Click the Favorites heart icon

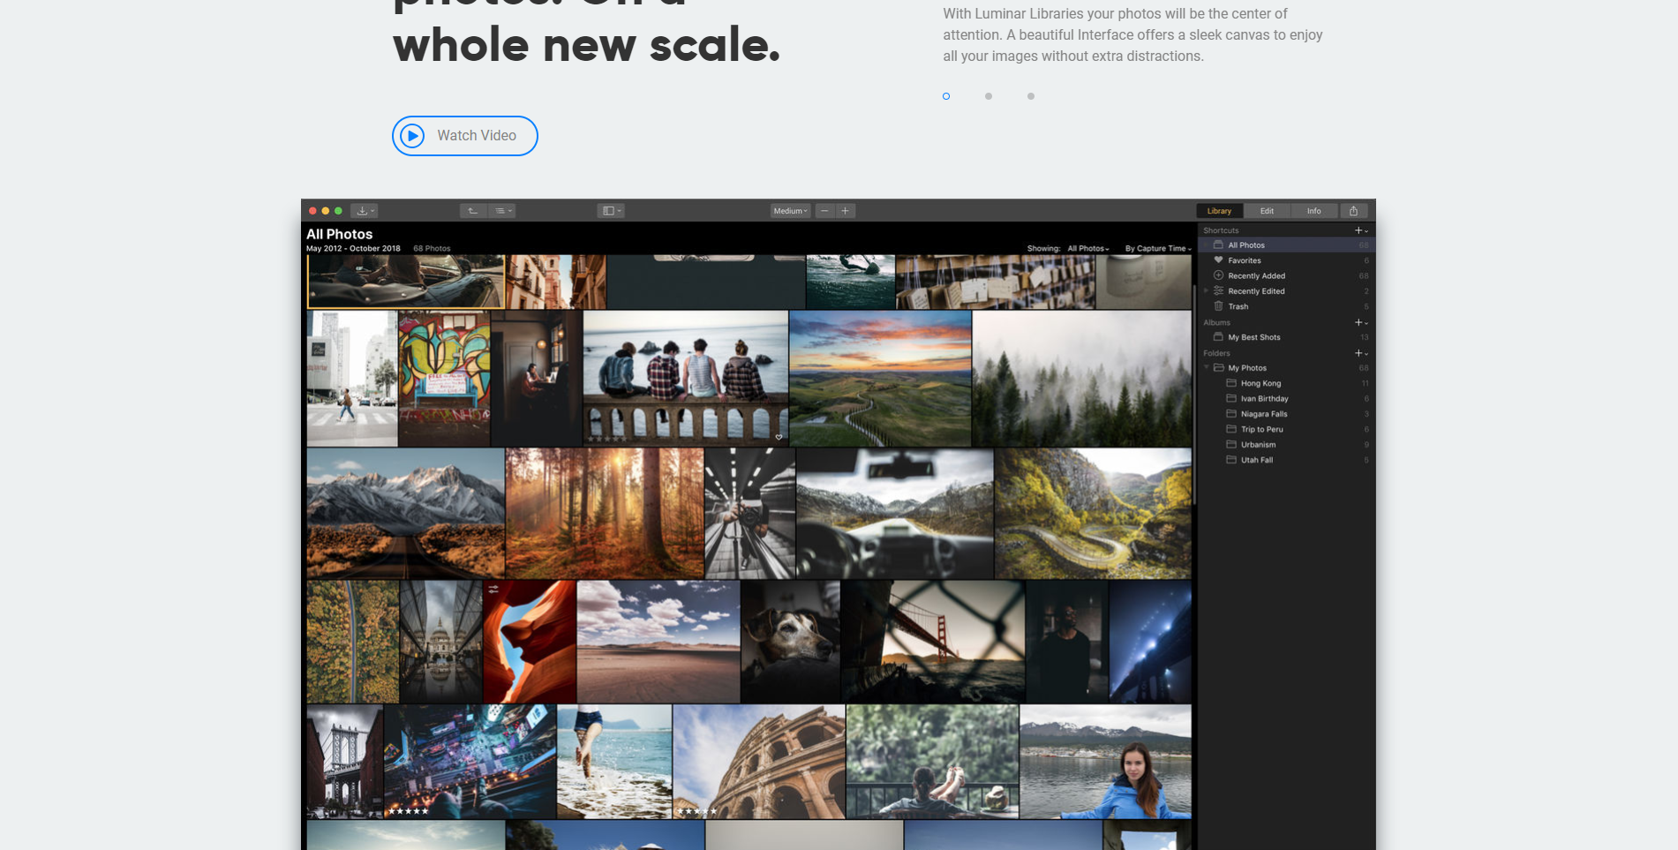pyautogui.click(x=1218, y=260)
